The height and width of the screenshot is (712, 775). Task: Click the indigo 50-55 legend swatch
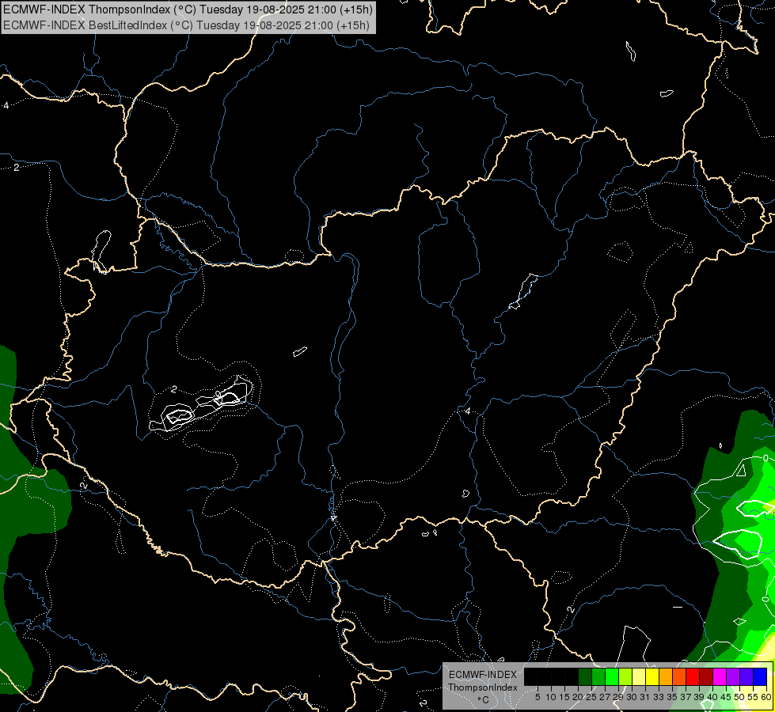coord(747,676)
